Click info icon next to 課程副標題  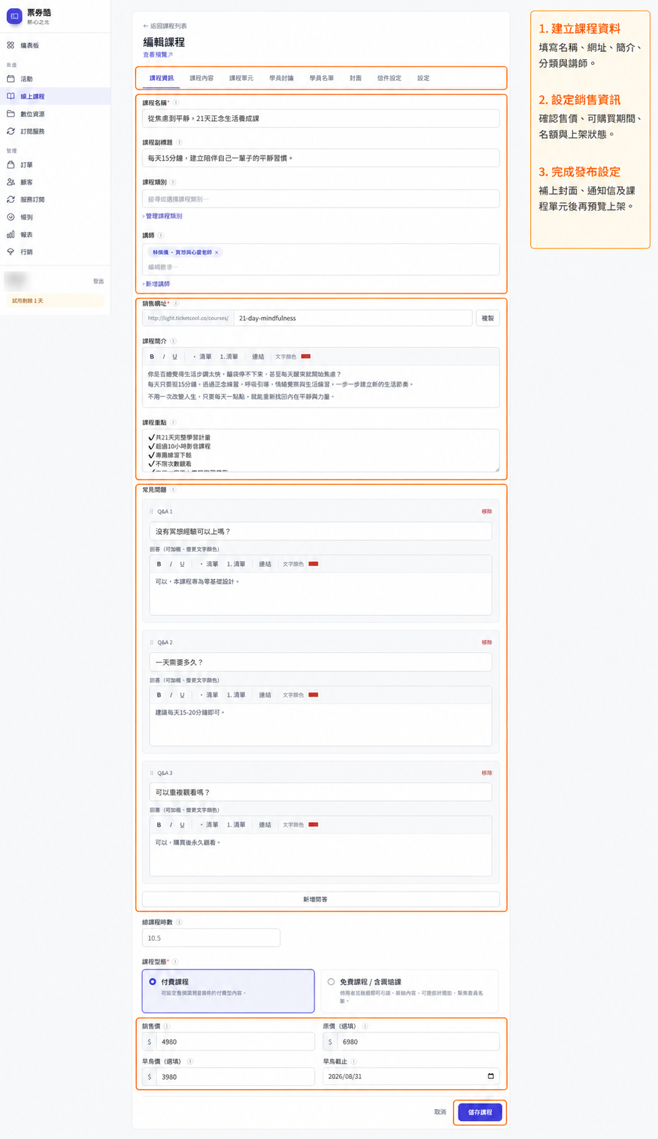(180, 142)
